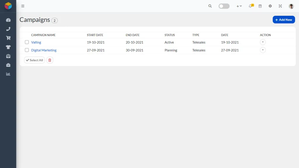Screen dimensions: 299x168
Task: Click the campaigns count badge showing 2
Action: [x=55, y=20]
